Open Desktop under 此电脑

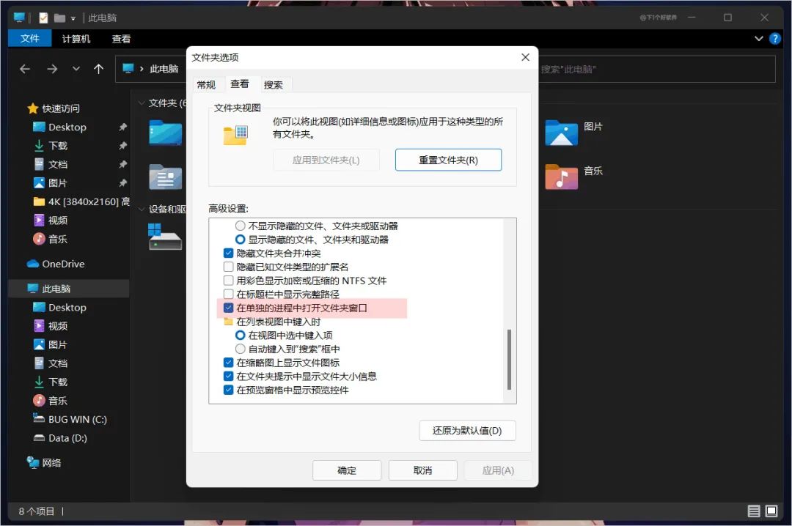click(67, 308)
